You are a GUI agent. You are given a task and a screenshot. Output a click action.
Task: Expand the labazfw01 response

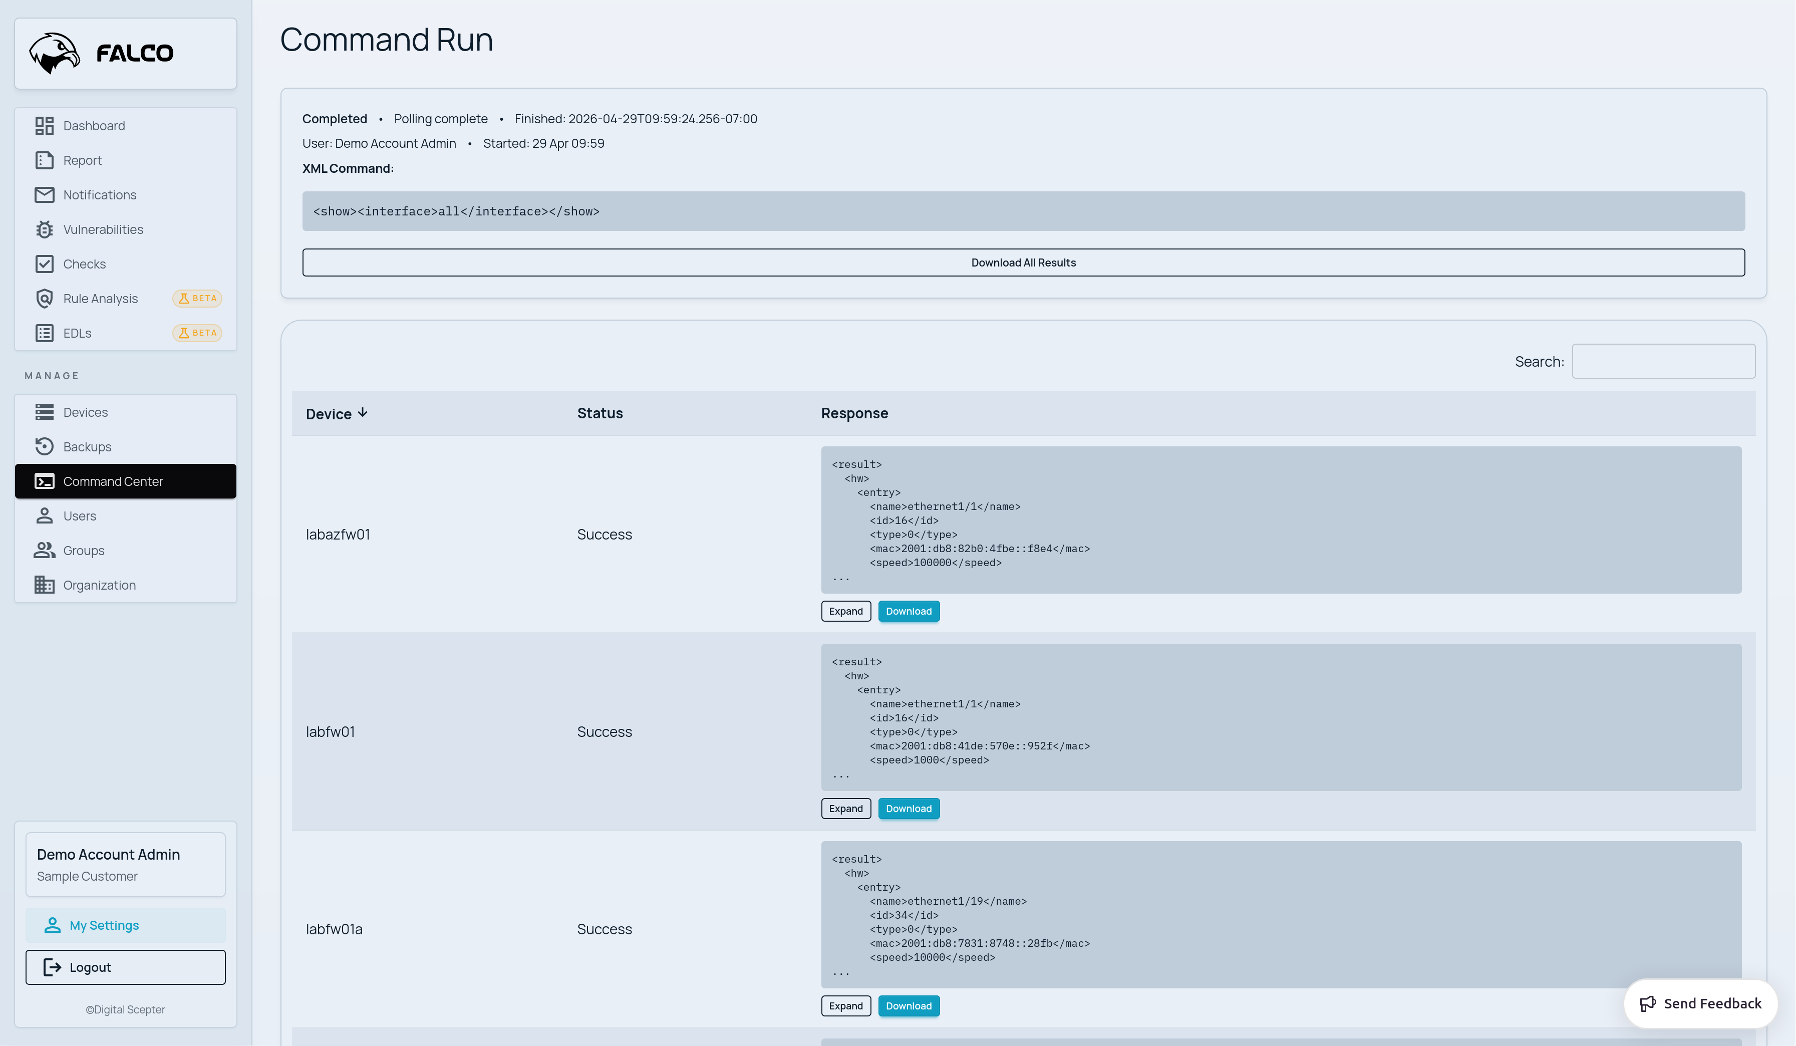pyautogui.click(x=846, y=611)
